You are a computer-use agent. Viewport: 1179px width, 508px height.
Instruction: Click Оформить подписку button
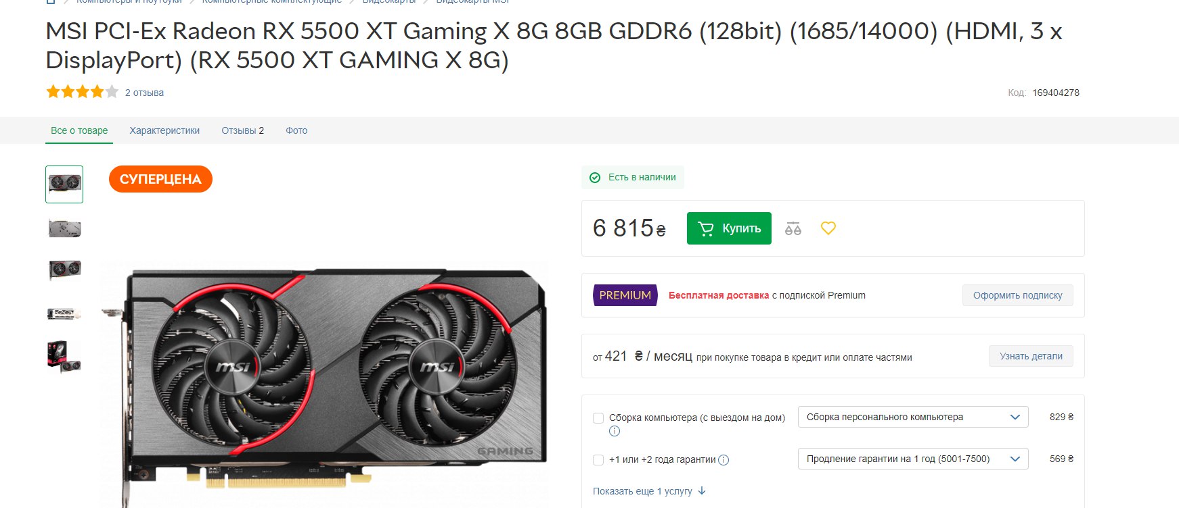click(x=1017, y=295)
